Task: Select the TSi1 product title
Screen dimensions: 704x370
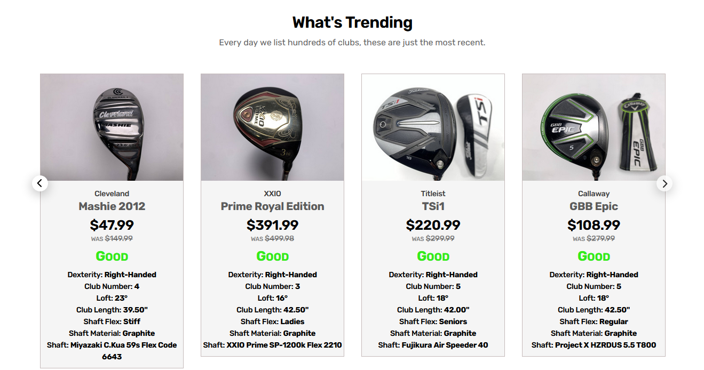Action: (433, 206)
